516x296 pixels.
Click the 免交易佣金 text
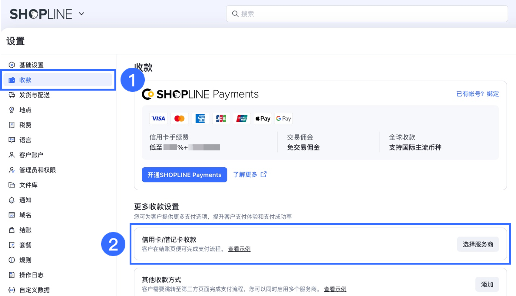[x=303, y=147]
